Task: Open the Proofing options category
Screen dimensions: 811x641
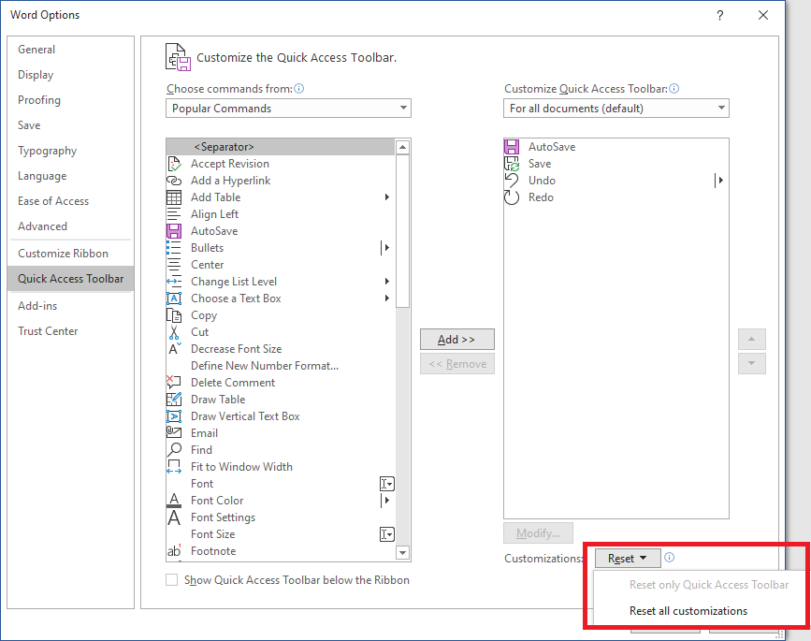Action: 70,100
